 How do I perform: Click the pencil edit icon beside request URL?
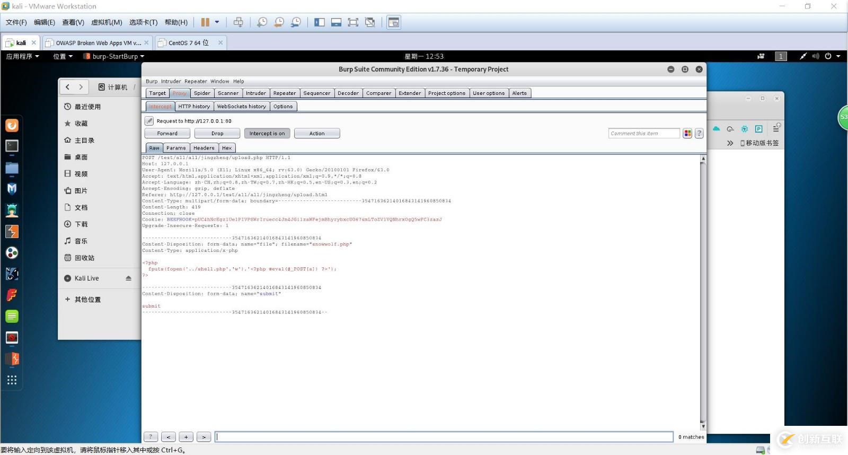coord(149,121)
